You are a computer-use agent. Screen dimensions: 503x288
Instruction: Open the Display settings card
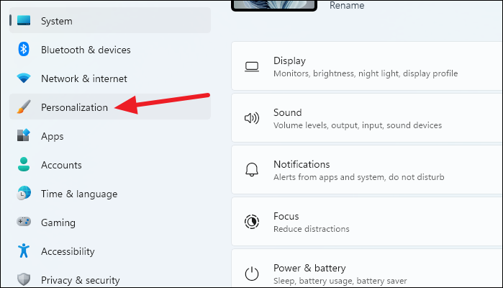click(367, 66)
